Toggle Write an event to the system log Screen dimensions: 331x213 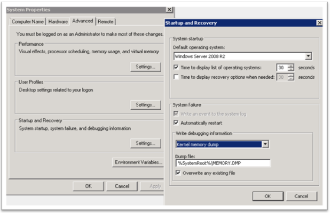(x=176, y=113)
